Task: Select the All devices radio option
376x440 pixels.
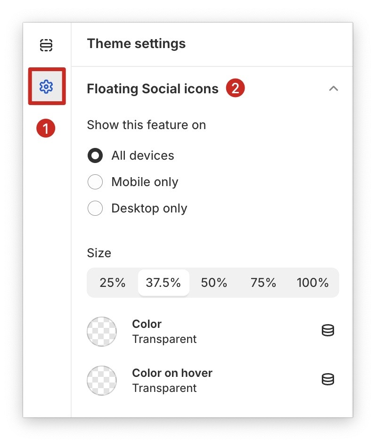Action: [95, 156]
